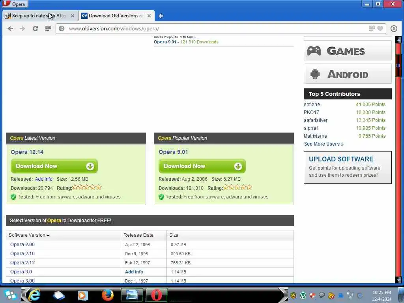Screen dimensions: 404x303
Task: Download Opera 9.01 with Download Now
Action: (x=202, y=166)
